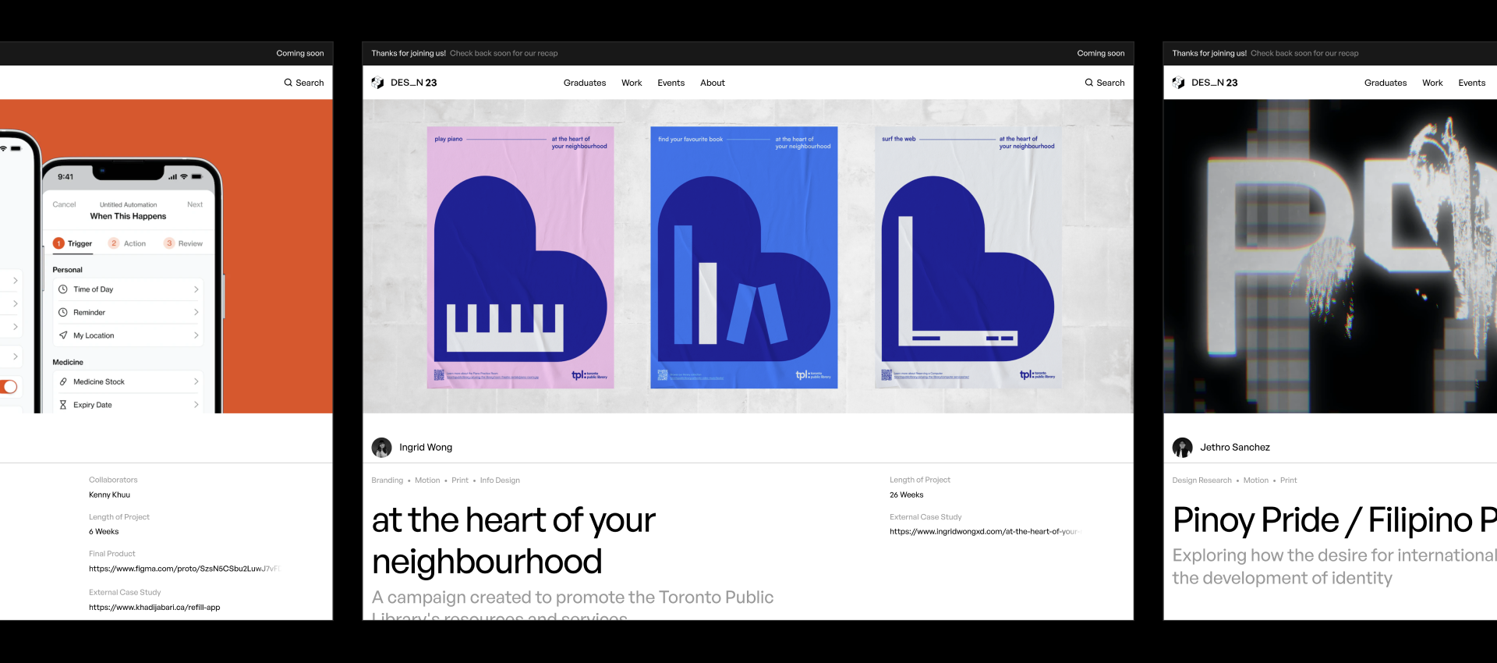Click the search magnifier icon above the posters
This screenshot has width=1497, height=663.
tap(1088, 83)
